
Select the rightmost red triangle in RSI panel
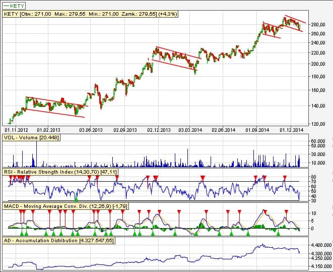click(285, 177)
